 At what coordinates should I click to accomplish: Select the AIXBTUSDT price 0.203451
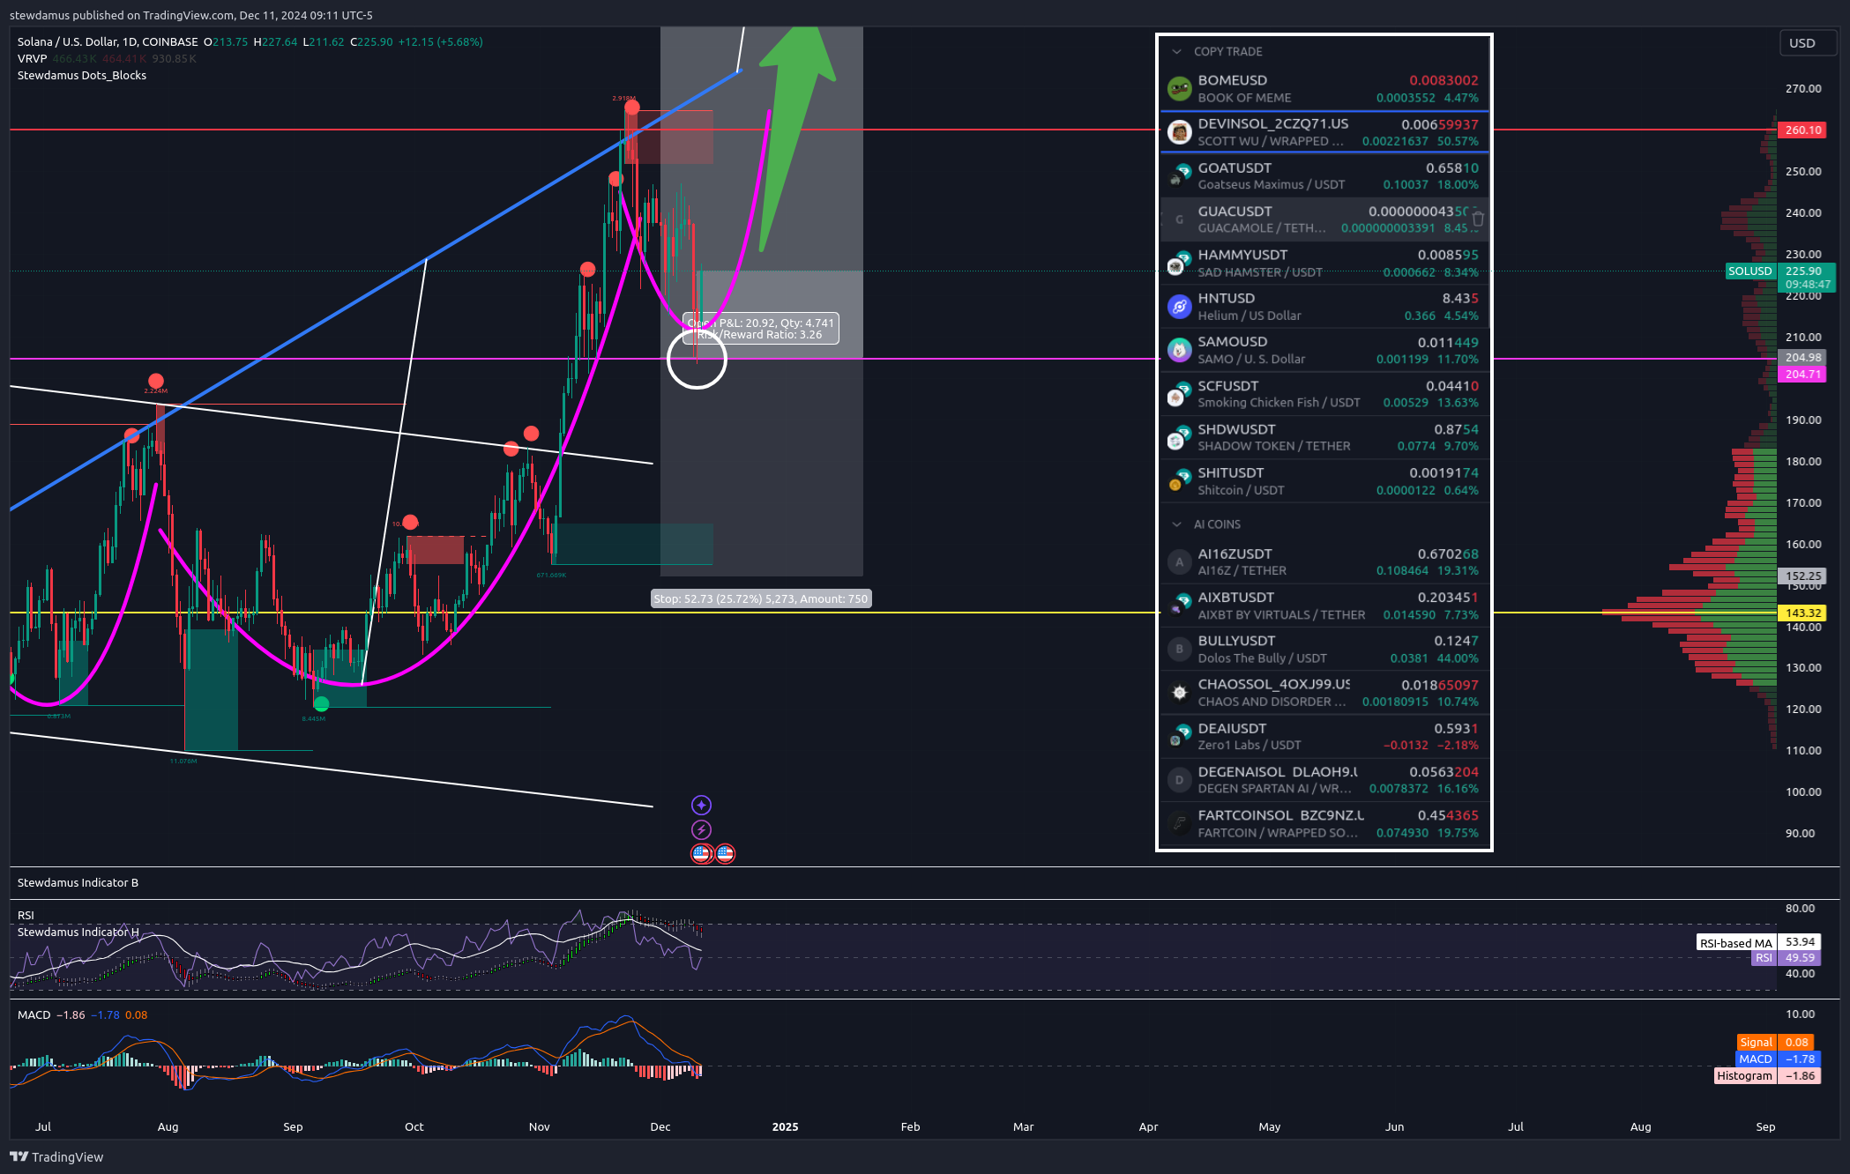[1448, 598]
